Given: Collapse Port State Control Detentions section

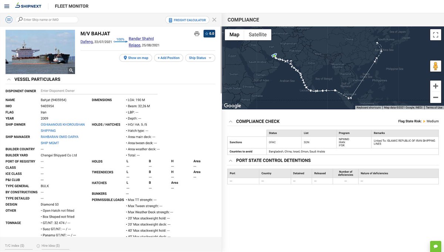Looking at the screenshot, I should 231,160.
